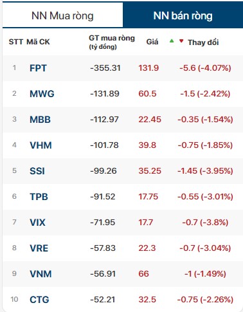
Task: Open the MBB stock code link
Action: pyautogui.click(x=40, y=120)
